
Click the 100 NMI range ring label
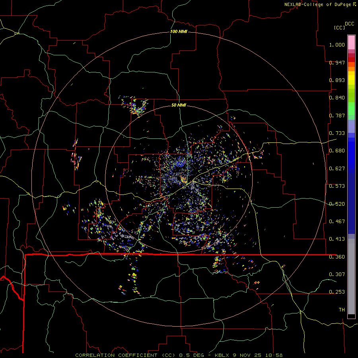pos(179,31)
